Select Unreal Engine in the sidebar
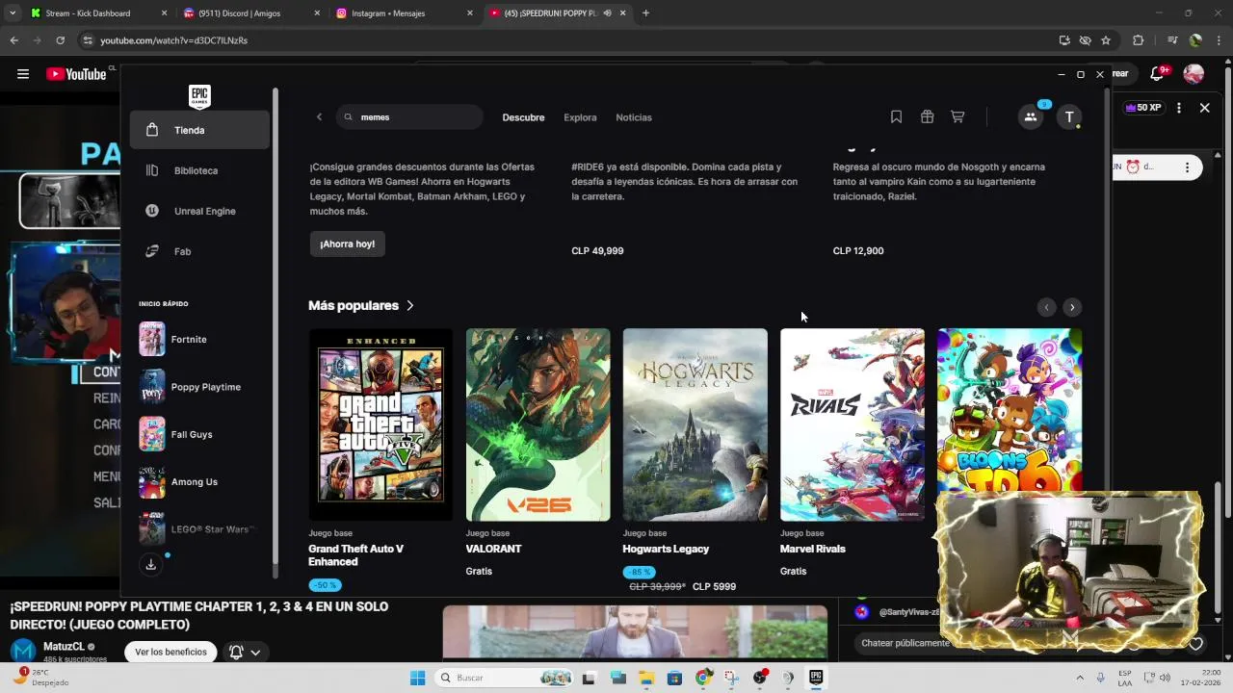The height and width of the screenshot is (693, 1233). [x=199, y=211]
